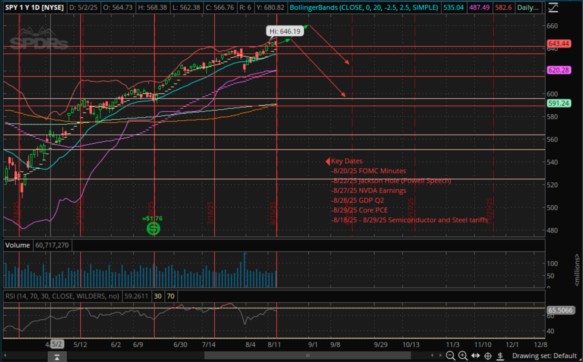Click the Hi: 646.19 price bubble
Viewport: 583px width, 362px height.
pos(285,31)
